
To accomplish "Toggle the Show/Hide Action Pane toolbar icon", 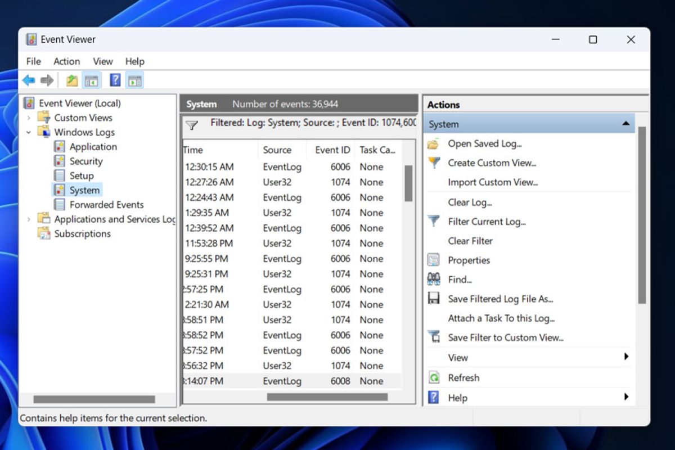I will 134,80.
